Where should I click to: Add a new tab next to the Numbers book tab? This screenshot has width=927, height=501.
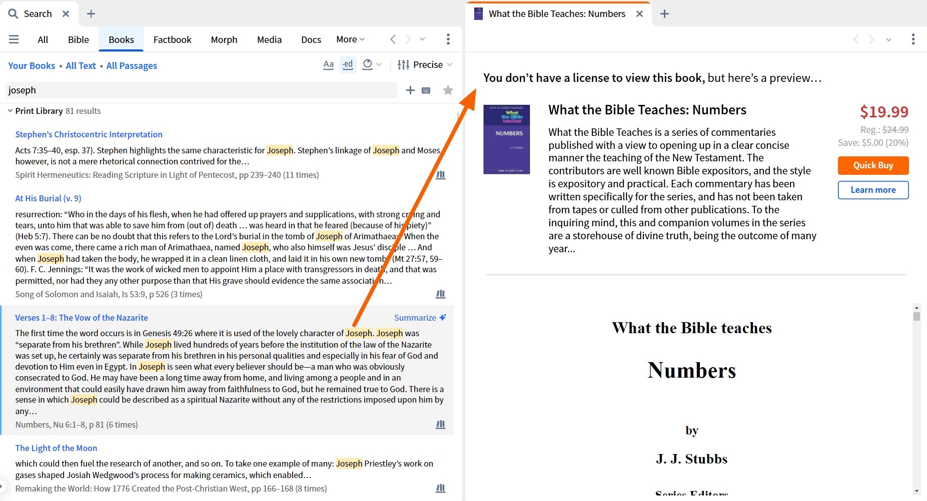click(x=664, y=14)
